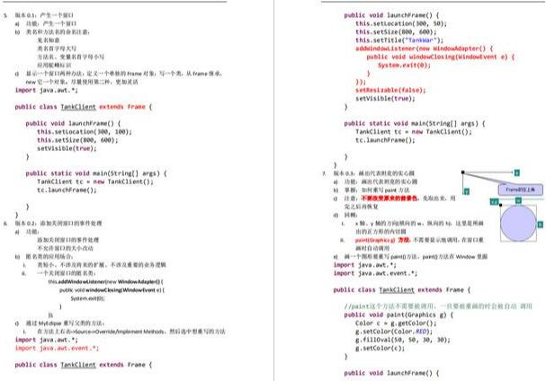The width and height of the screenshot is (546, 381).
Task: Click the teal x axis label in diagram
Action: click(x=516, y=173)
